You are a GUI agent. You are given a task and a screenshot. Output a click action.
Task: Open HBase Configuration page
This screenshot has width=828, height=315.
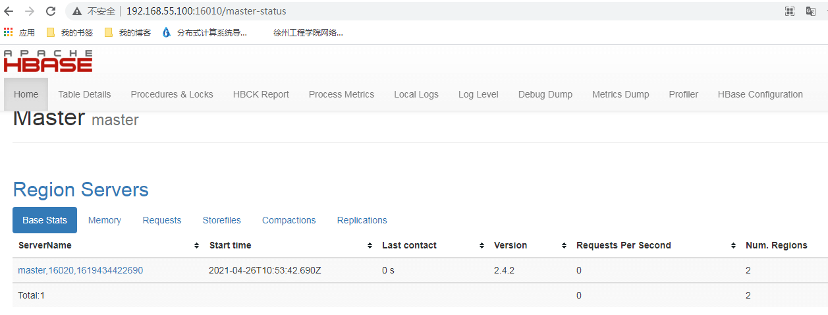(760, 94)
